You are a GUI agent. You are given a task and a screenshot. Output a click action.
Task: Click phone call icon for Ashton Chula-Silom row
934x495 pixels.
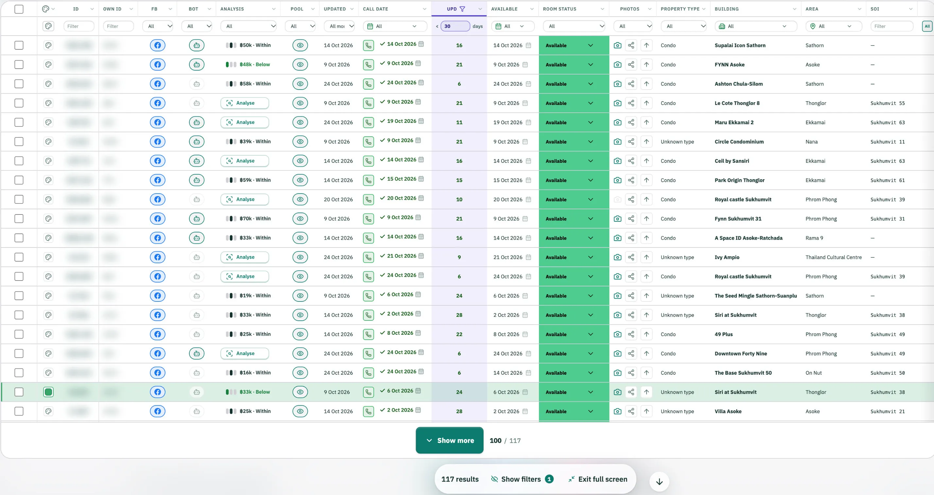click(368, 84)
